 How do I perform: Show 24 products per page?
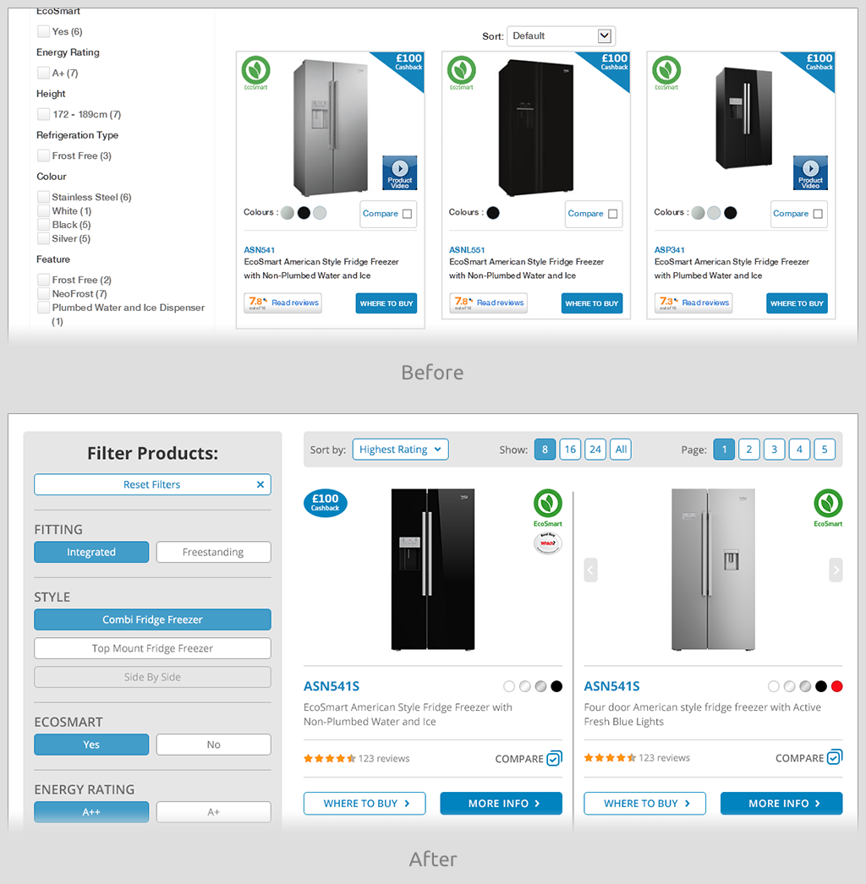click(x=595, y=450)
